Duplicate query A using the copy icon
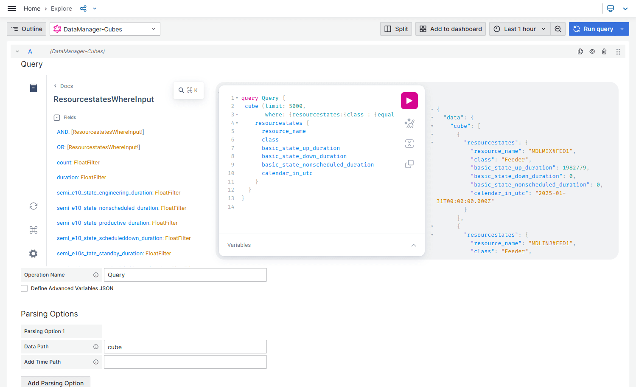The width and height of the screenshot is (636, 387). 580,51
